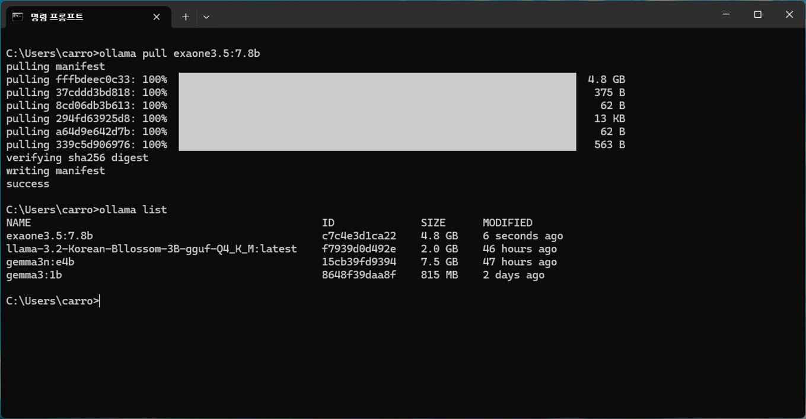
Task: Click the 'success' output line
Action: pos(28,183)
